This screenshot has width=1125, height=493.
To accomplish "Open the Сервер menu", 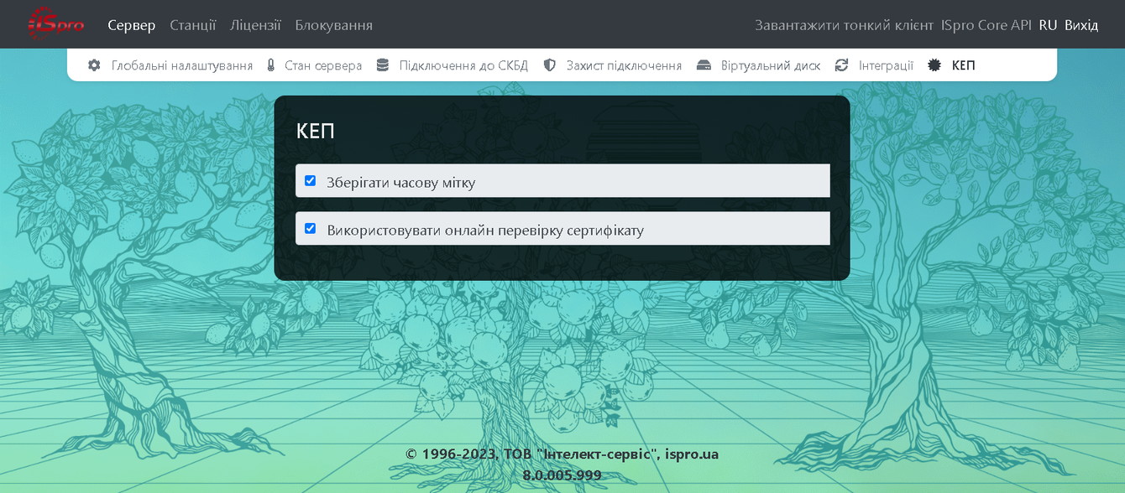I will tap(132, 25).
